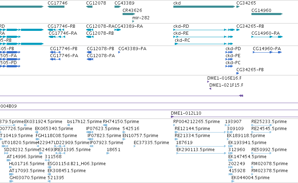Screen dimensions: 298x183
Task: Open transcript CG17746-RB
Action: (61, 26)
